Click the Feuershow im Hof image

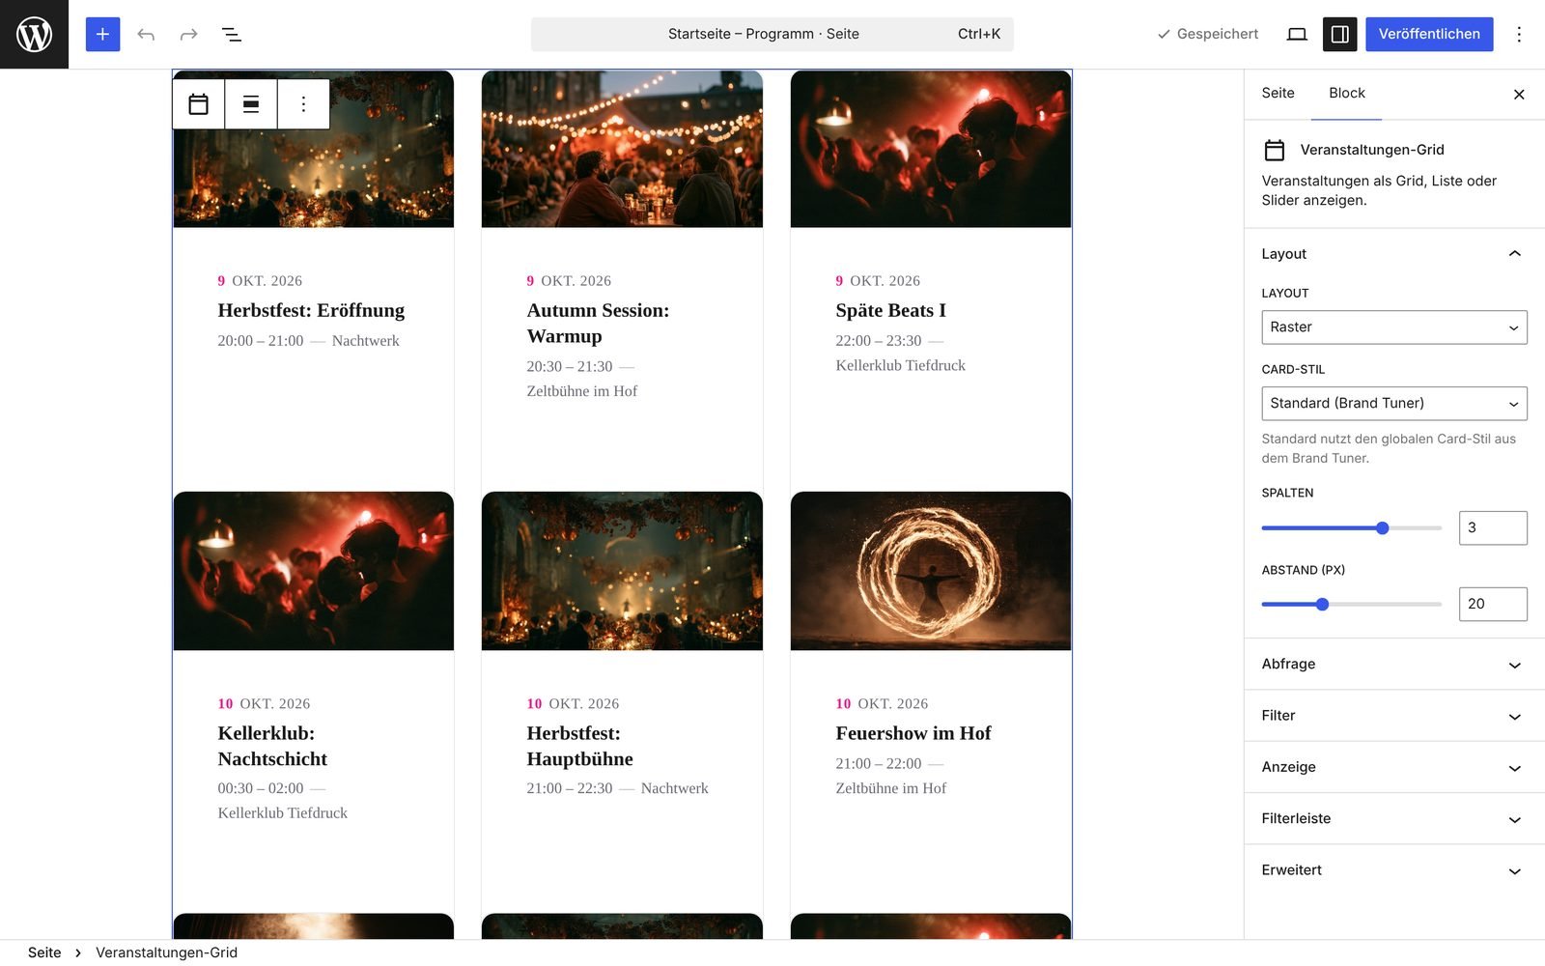point(931,571)
